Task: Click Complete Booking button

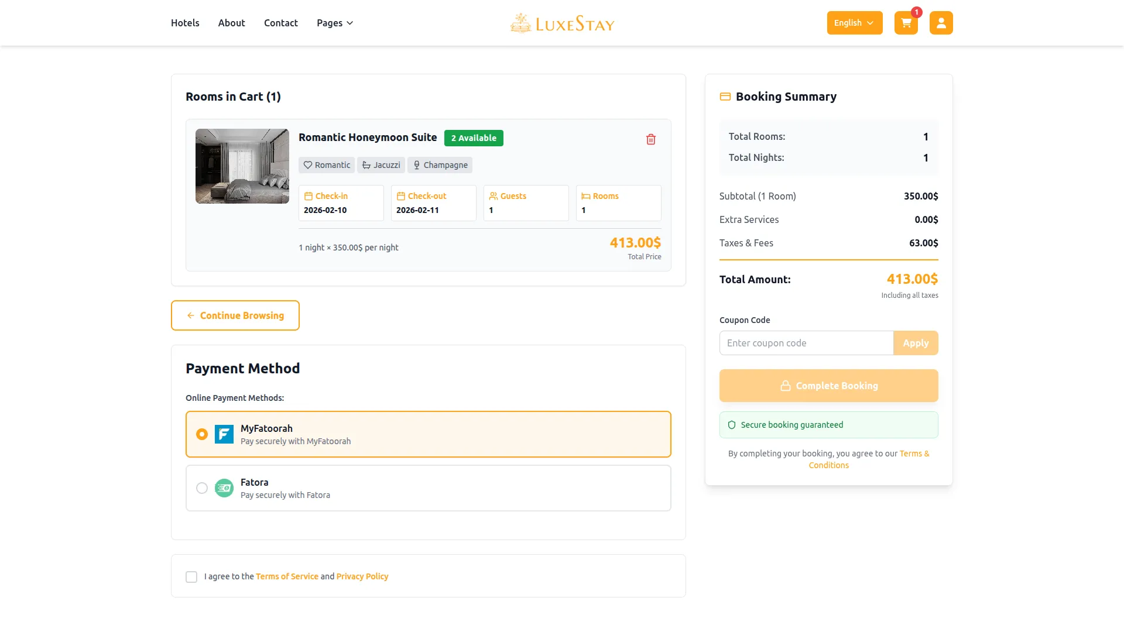Action: click(x=828, y=386)
